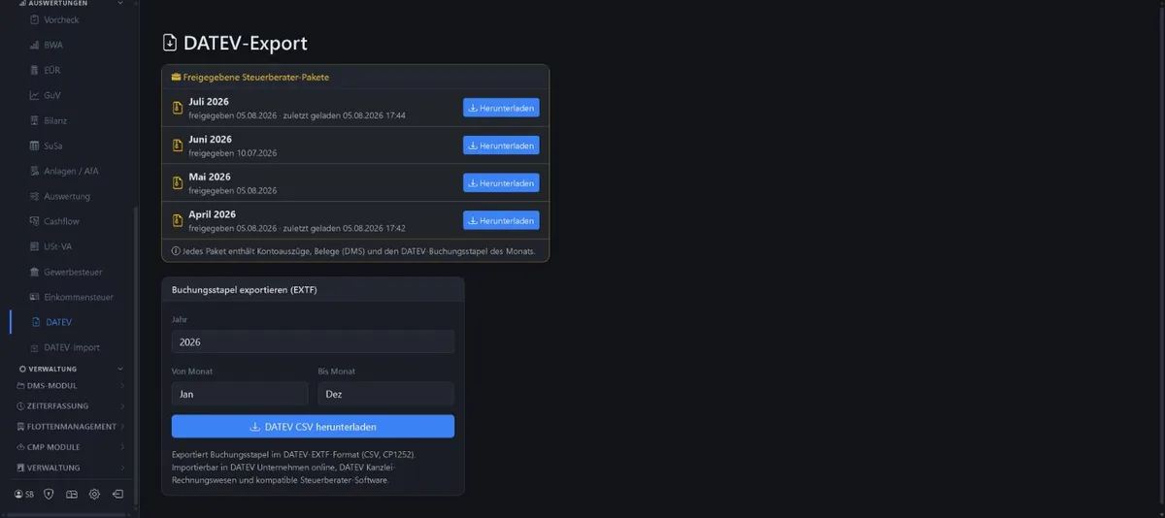Click the Flottenmanagement truck icon
The width and height of the screenshot is (1165, 518).
[20, 427]
